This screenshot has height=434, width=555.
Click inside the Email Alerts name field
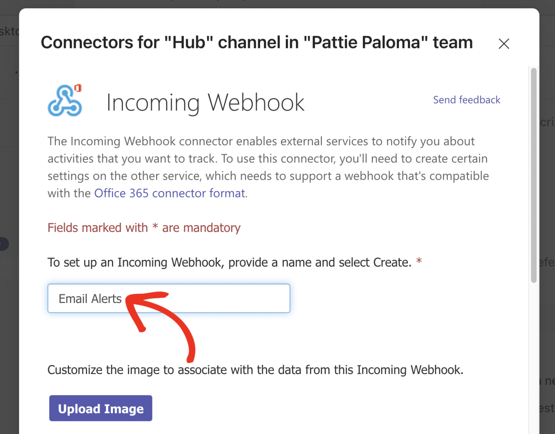(x=169, y=298)
